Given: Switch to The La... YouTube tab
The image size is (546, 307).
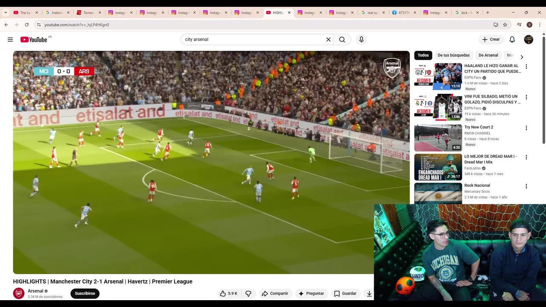Looking at the screenshot, I should pos(26,13).
